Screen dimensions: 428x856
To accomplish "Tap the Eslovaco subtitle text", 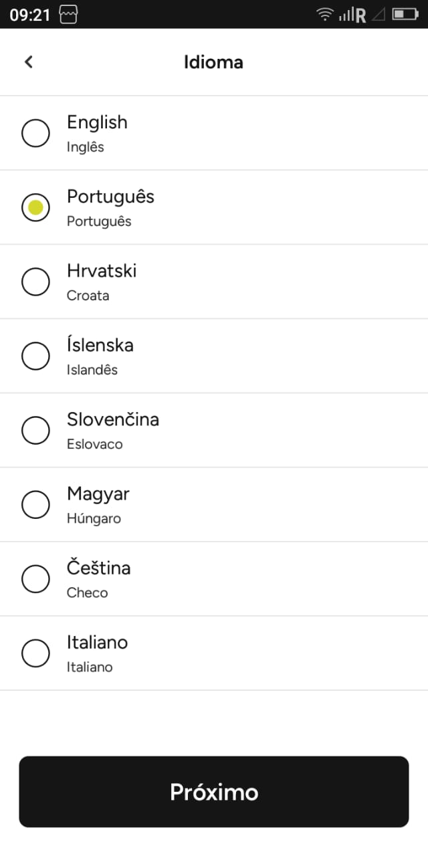I will point(94,444).
